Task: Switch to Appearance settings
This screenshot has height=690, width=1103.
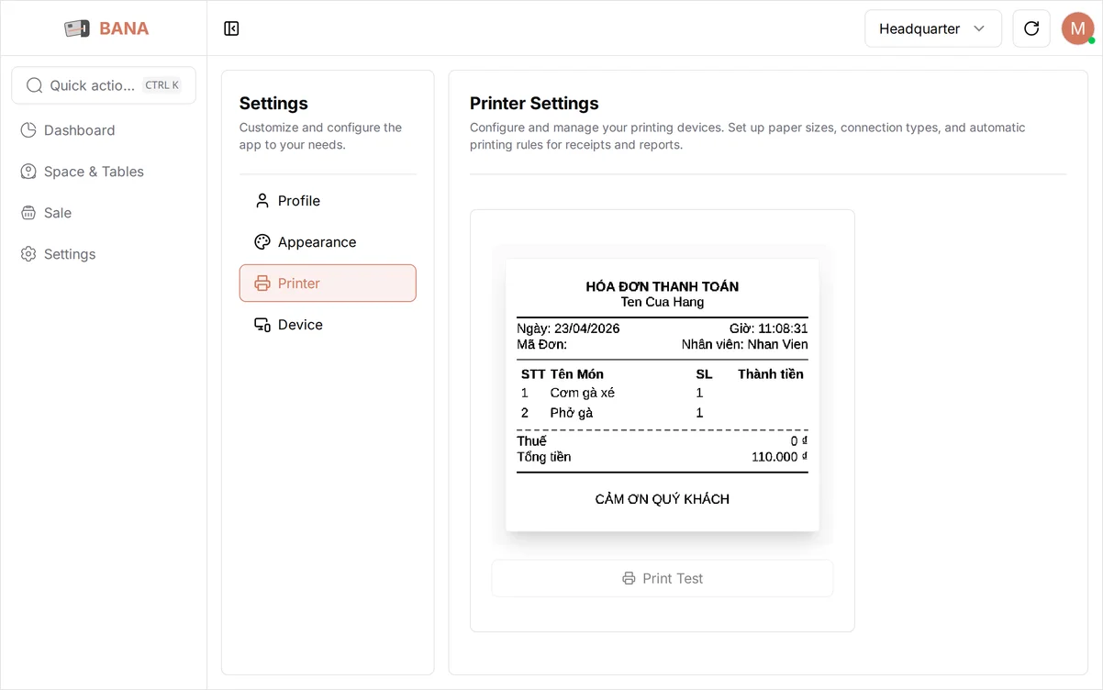Action: 328,242
